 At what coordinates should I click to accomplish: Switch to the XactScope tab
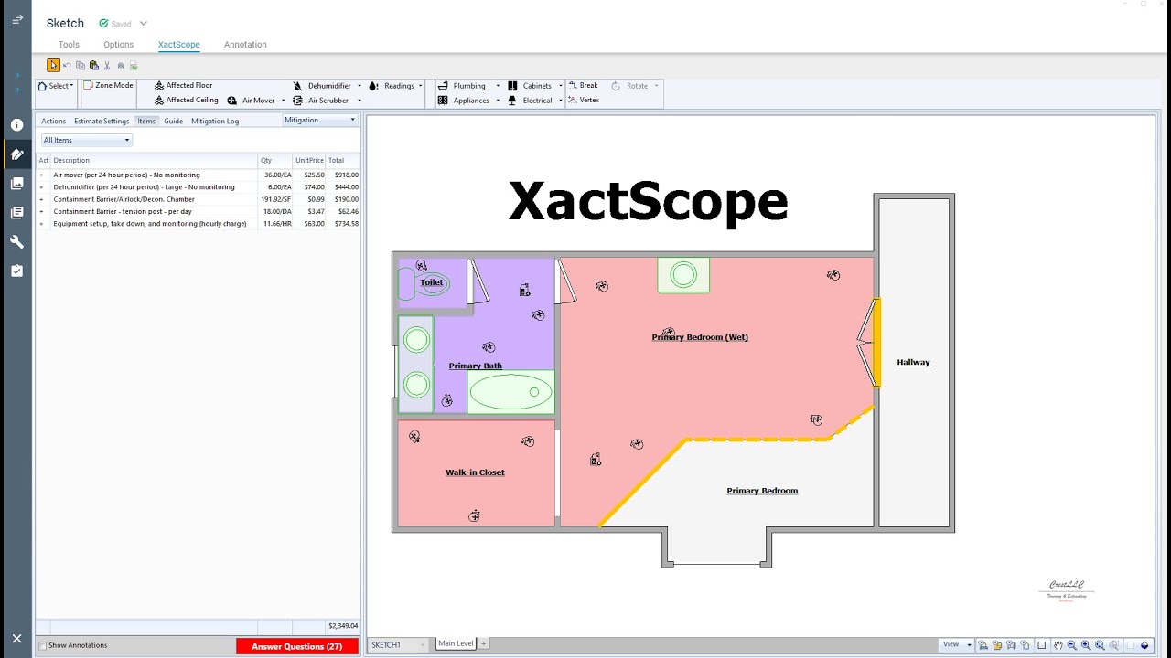178,45
